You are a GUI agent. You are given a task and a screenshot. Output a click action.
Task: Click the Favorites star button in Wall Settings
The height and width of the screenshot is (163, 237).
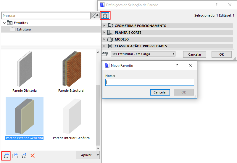(x=105, y=15)
